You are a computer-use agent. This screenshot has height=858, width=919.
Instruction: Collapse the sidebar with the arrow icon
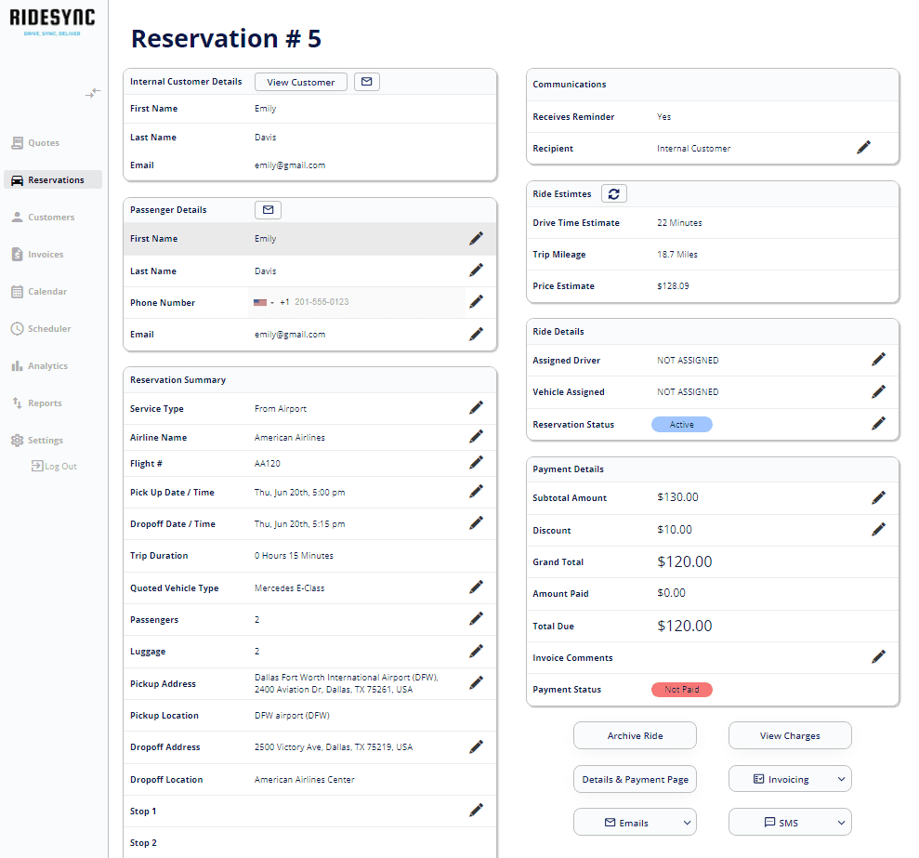[92, 93]
